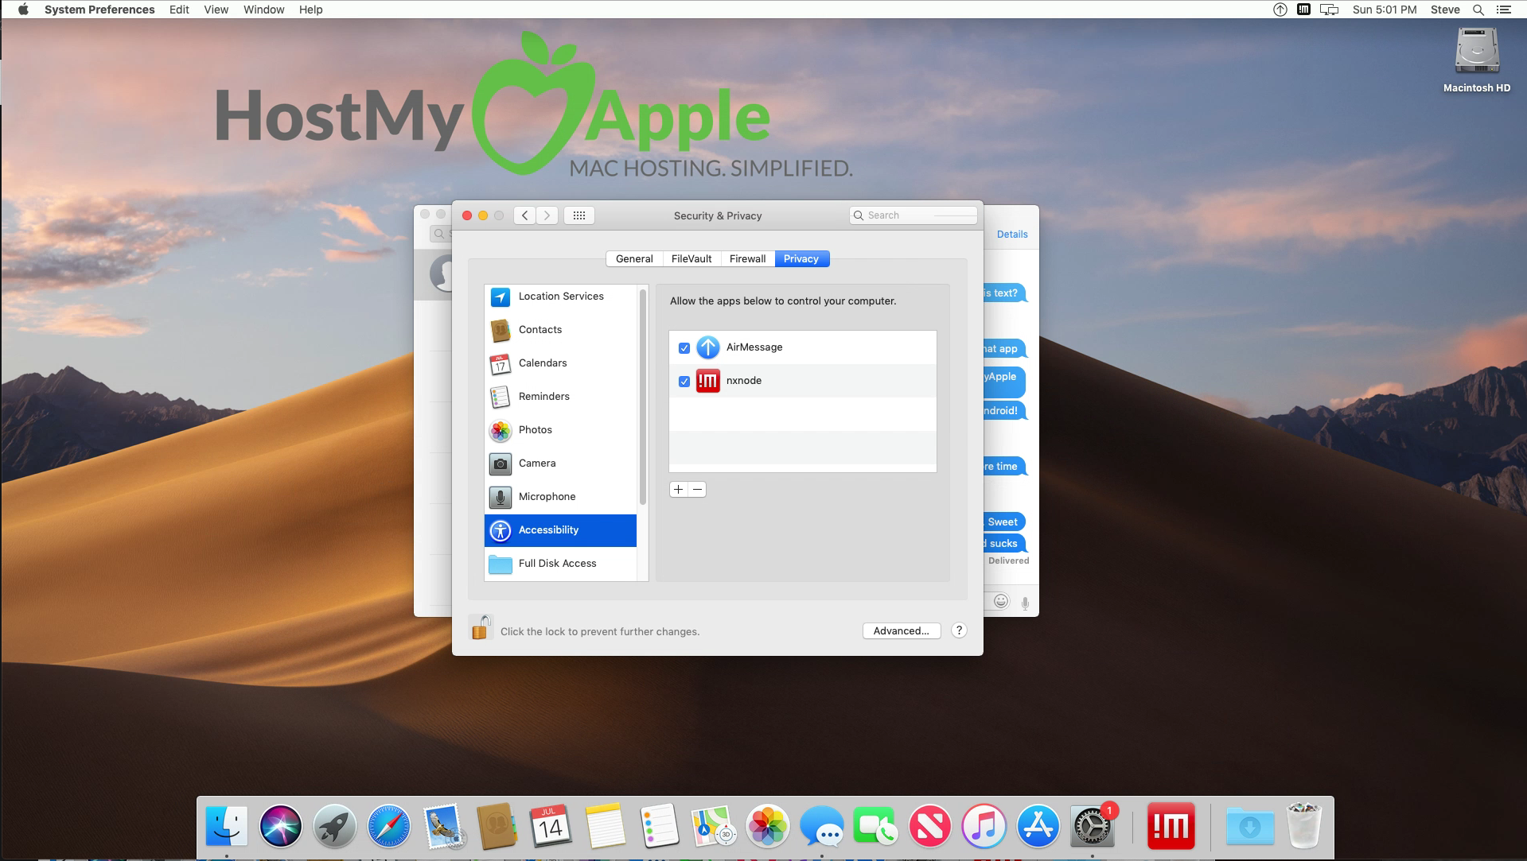The image size is (1527, 861).
Task: Show all preferences grid button
Action: (x=579, y=215)
